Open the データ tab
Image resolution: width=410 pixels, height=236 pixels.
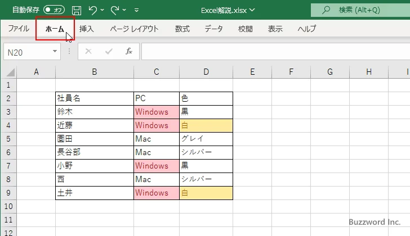[x=213, y=29]
